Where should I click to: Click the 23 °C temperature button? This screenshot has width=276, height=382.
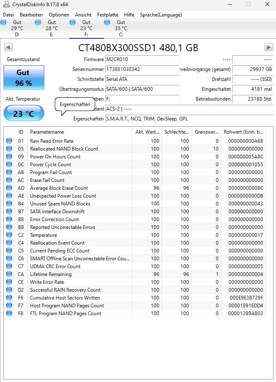(x=24, y=113)
